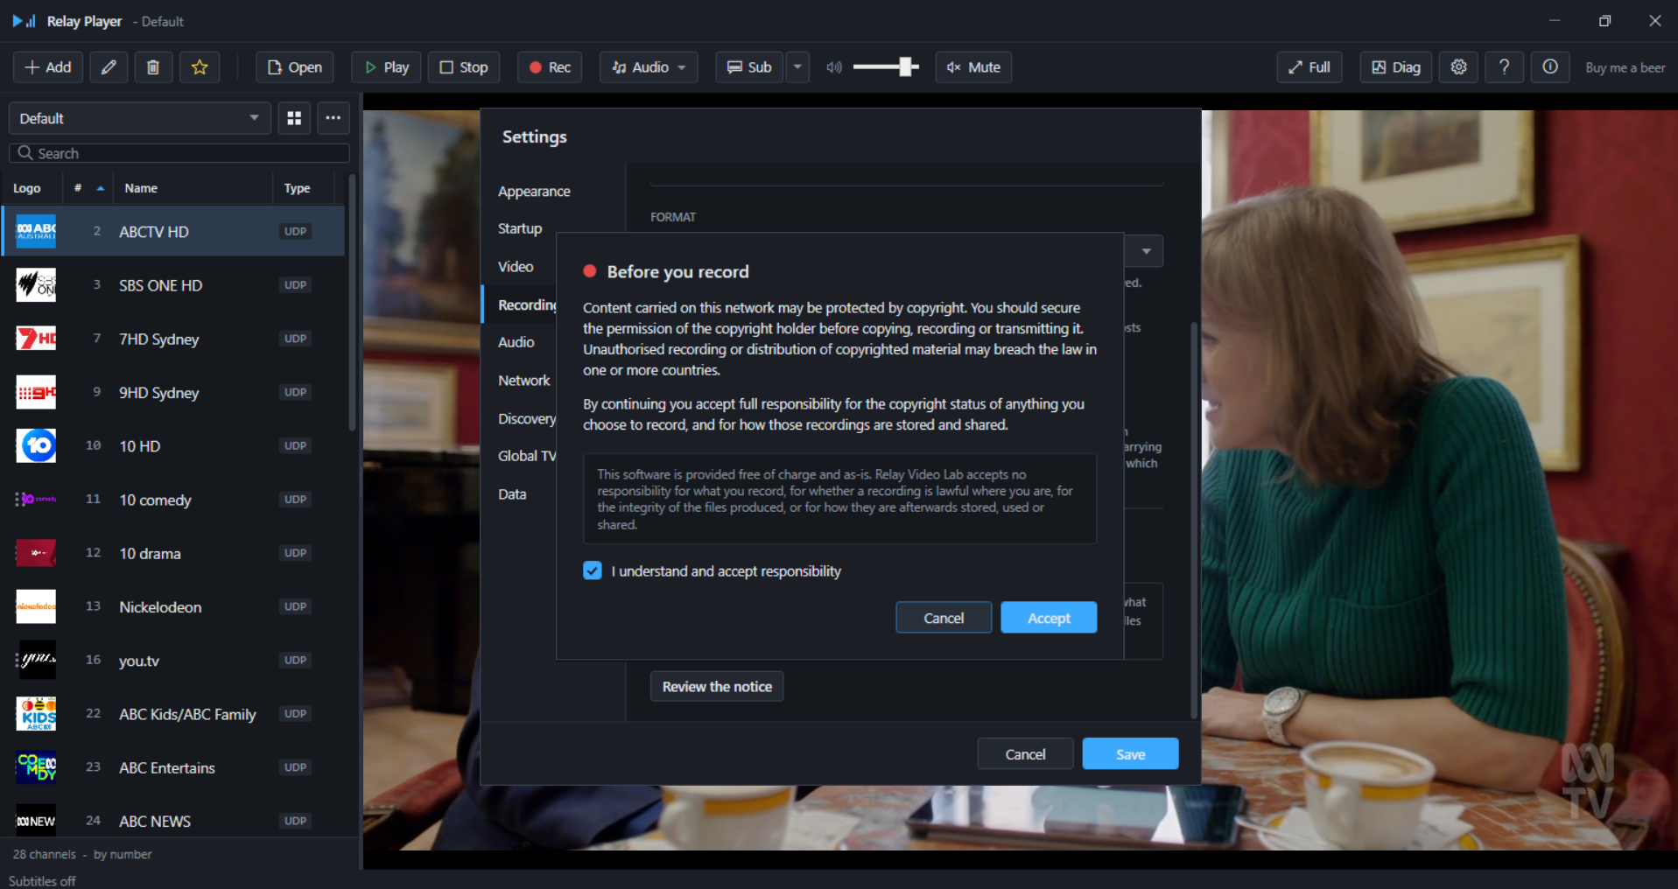Image resolution: width=1678 pixels, height=889 pixels.
Task: Click the 10 HD channel logo
Action: [36, 445]
